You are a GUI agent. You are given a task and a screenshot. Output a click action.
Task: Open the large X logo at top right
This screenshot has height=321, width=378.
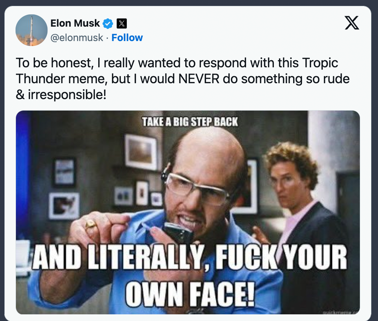pos(352,23)
